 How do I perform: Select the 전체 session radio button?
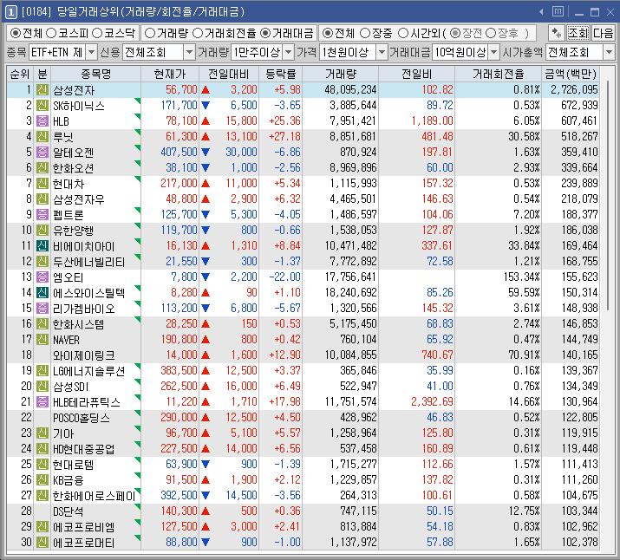pos(328,33)
